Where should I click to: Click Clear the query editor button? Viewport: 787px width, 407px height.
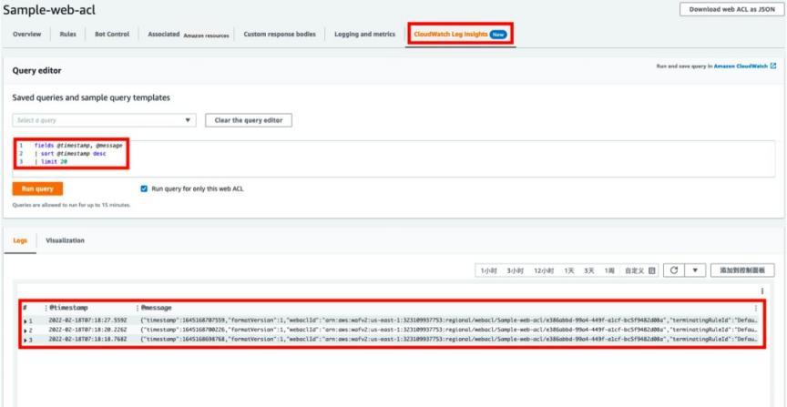pos(249,120)
